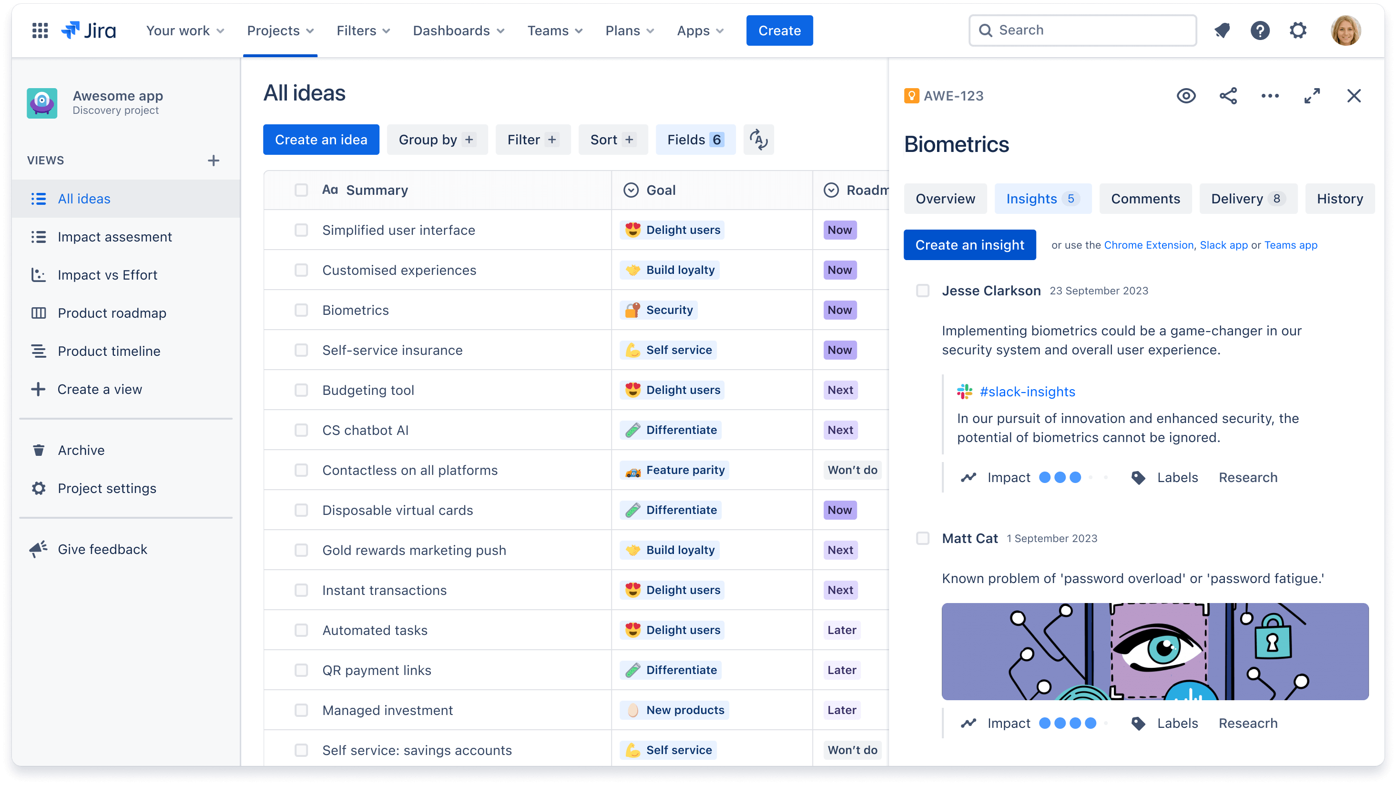Click the watch/eye icon on AWE-123
1396x785 pixels.
[1186, 96]
